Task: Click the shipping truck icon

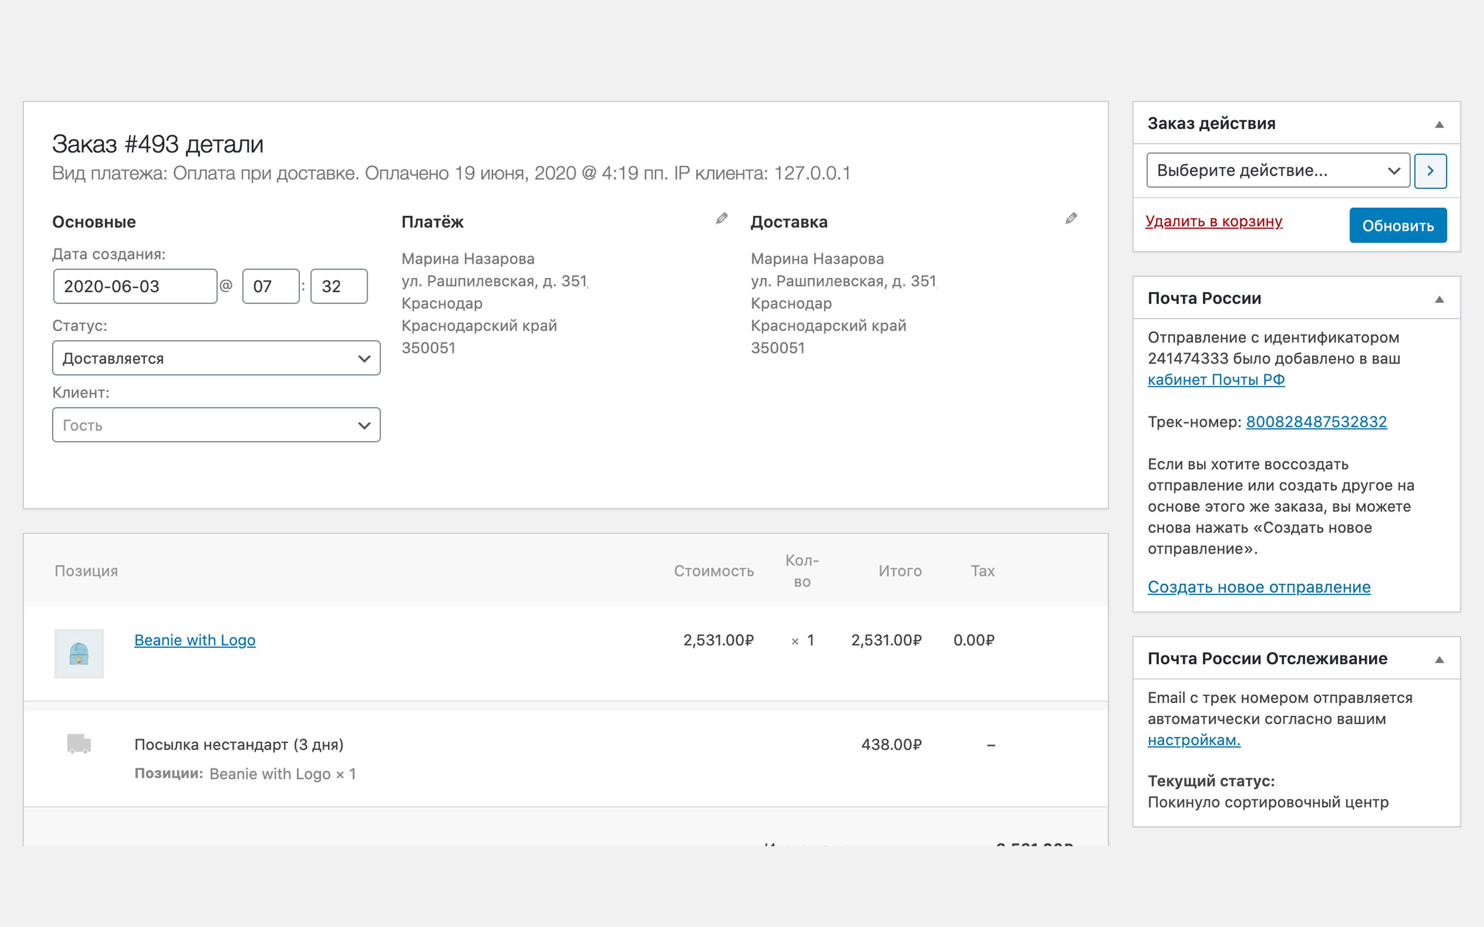Action: (78, 744)
